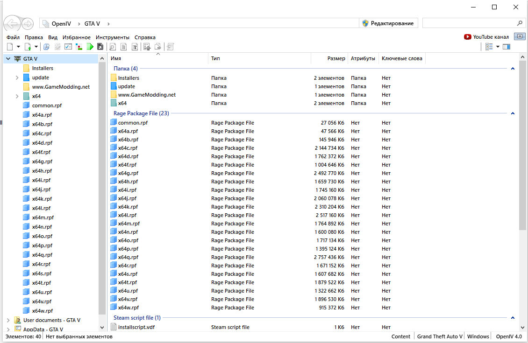Click the add file icon with green arrow

pyautogui.click(x=28, y=47)
